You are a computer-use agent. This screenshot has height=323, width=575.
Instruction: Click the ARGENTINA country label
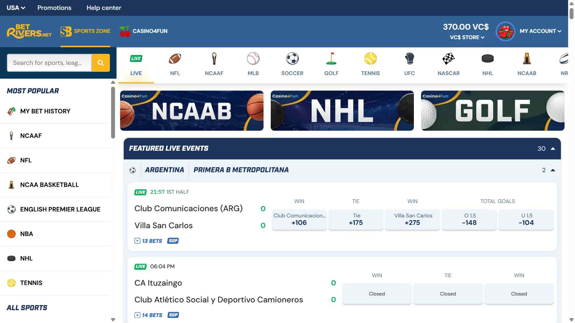[164, 170]
